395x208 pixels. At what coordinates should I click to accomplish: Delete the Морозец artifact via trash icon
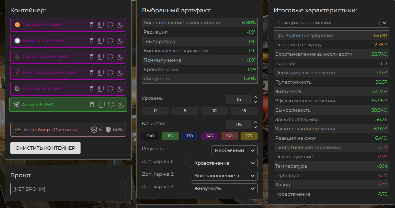[92, 41]
